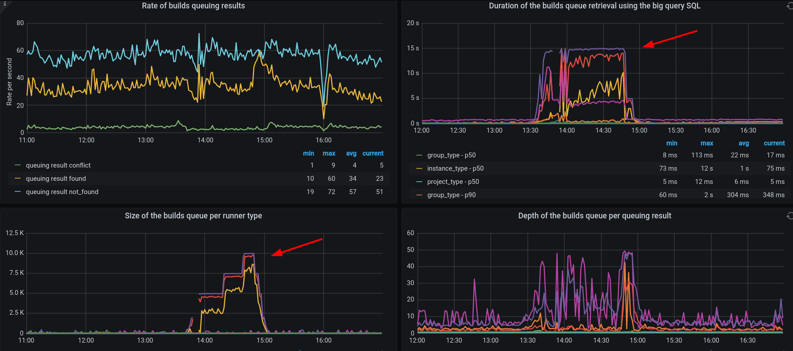Sort Rate panel legend by current column
793x351 pixels.
[x=373, y=153]
